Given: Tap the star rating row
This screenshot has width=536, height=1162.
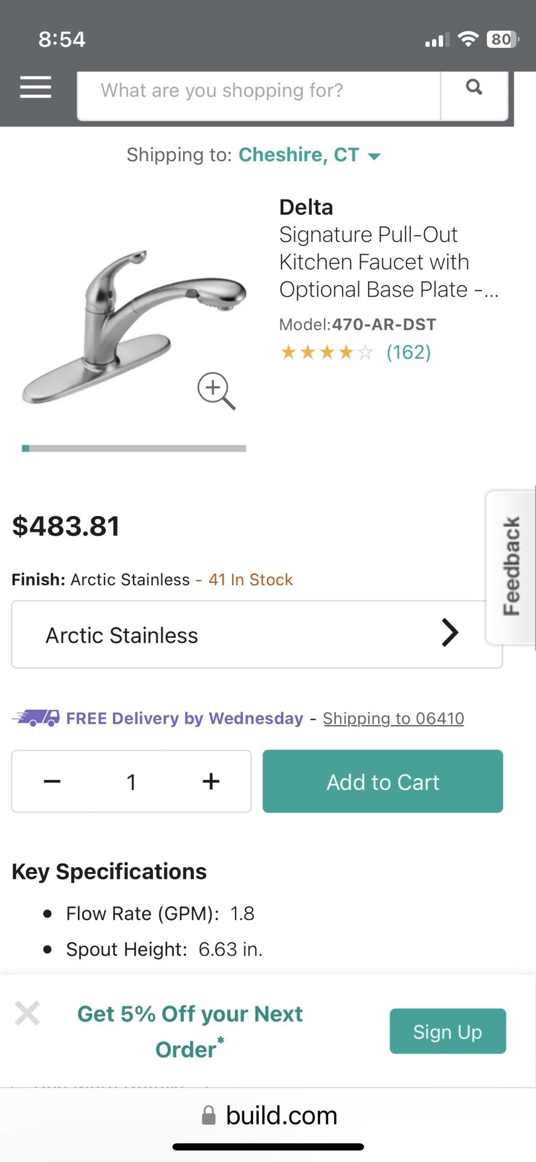Looking at the screenshot, I should coord(326,352).
